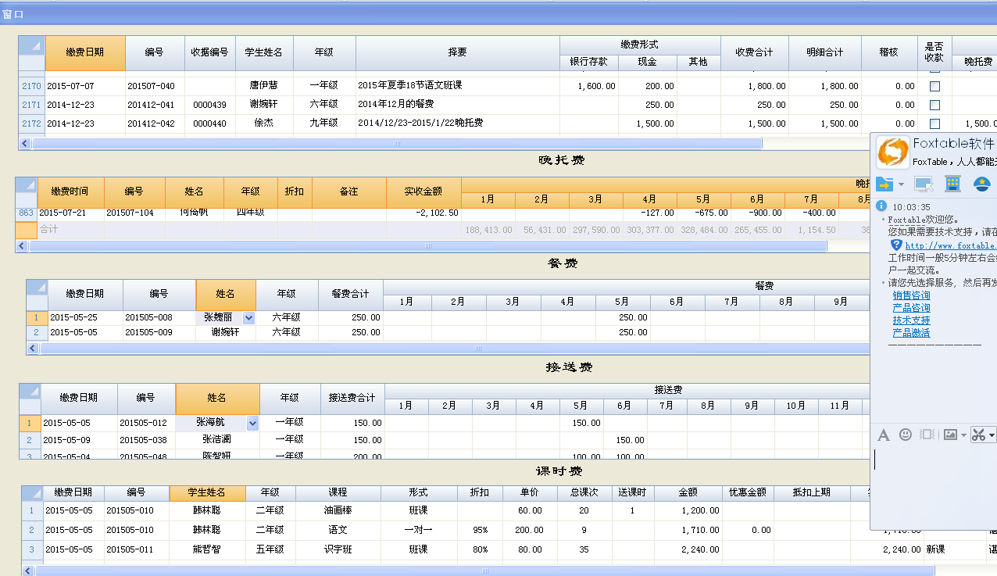Open dropdown arrow next to send-file folder icon

pyautogui.click(x=901, y=185)
